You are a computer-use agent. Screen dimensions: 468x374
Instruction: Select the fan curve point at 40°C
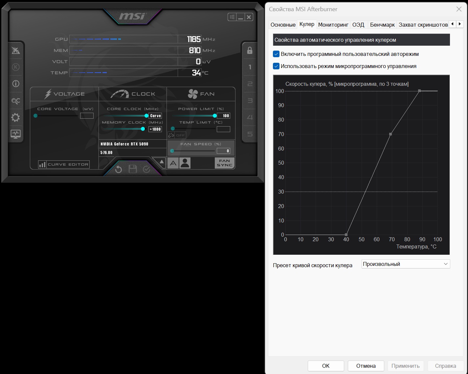(346, 235)
